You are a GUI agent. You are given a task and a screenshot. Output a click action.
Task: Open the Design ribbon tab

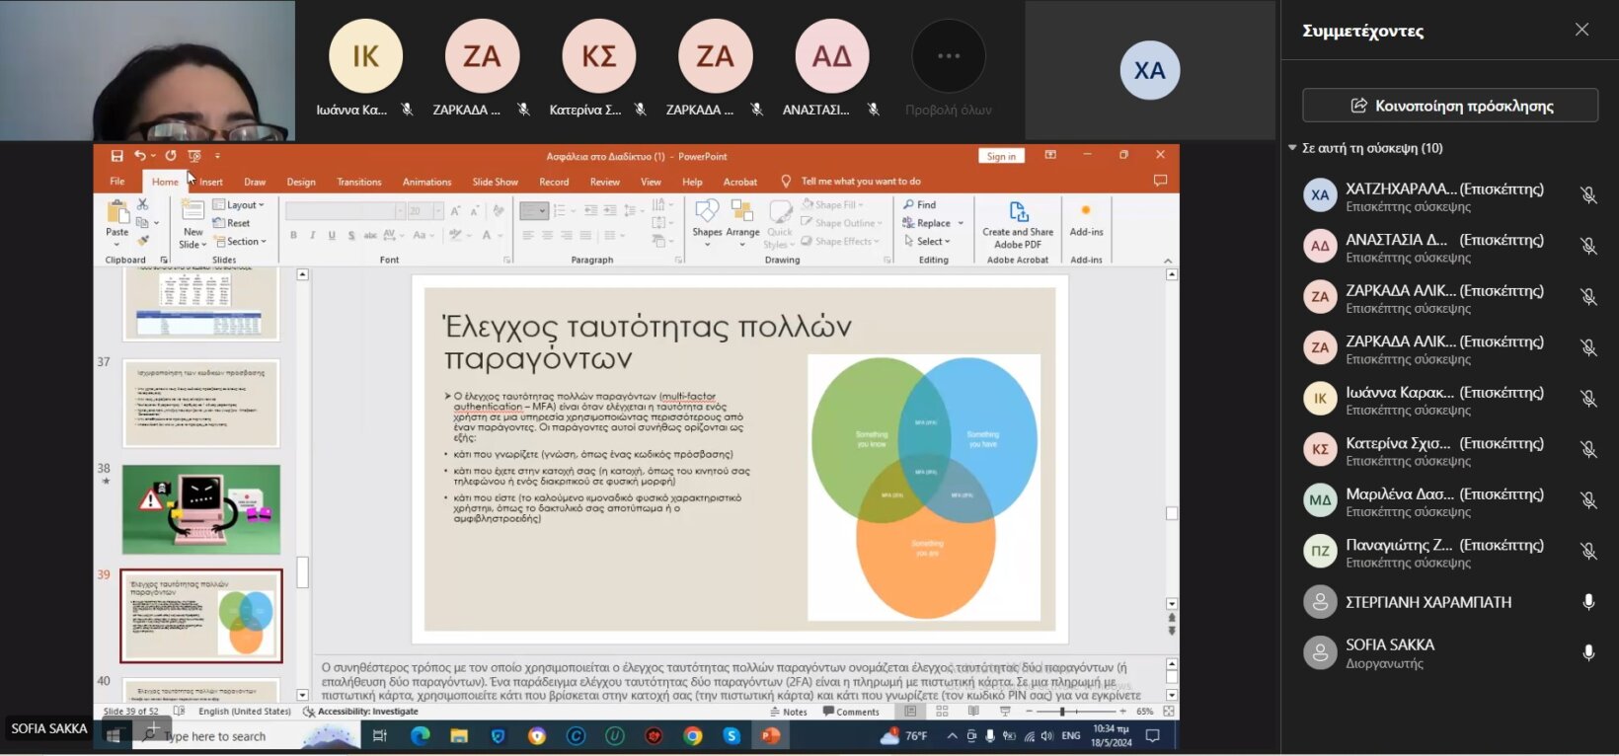pos(301,182)
